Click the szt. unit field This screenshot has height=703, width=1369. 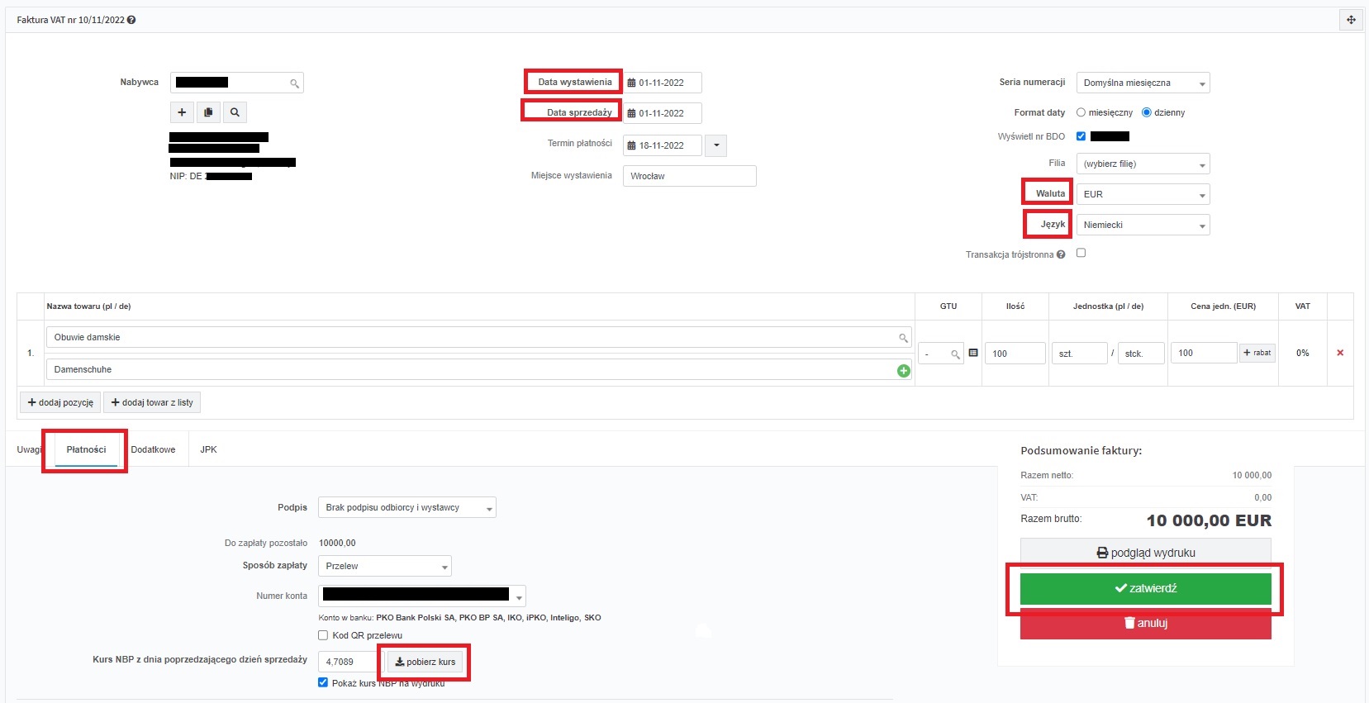(x=1079, y=354)
